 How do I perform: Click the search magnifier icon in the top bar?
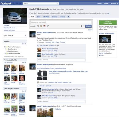[58, 3]
